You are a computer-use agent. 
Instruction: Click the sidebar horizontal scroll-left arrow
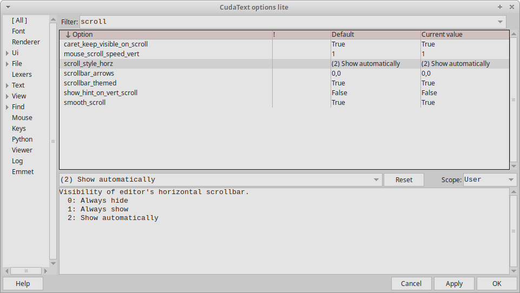6,271
